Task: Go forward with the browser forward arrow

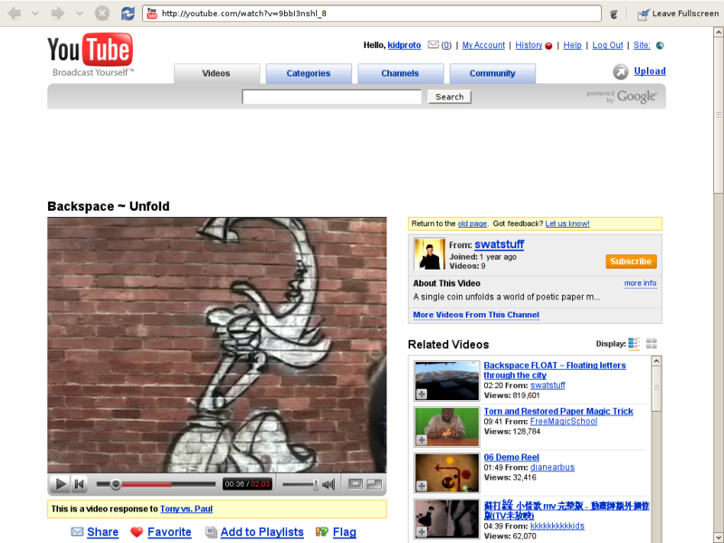Action: 57,14
